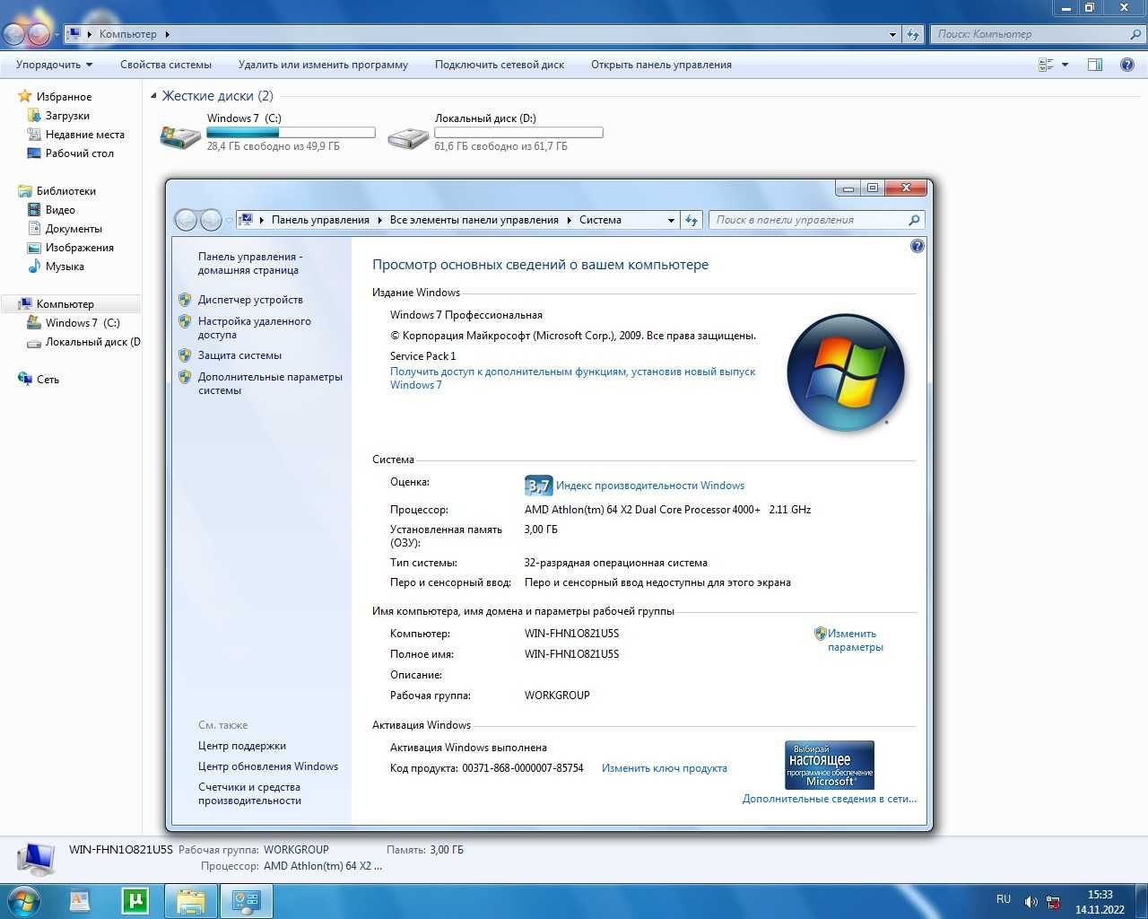Click the 3,7 performance rating badge
Screen dimensions: 1148x919
pos(538,486)
